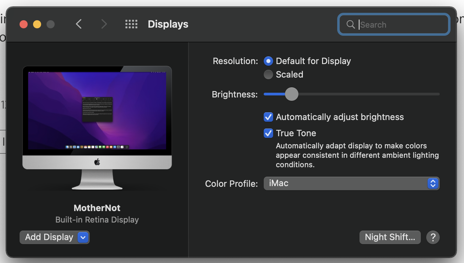The width and height of the screenshot is (464, 263).
Task: Click the Color Profile label
Action: pyautogui.click(x=231, y=184)
